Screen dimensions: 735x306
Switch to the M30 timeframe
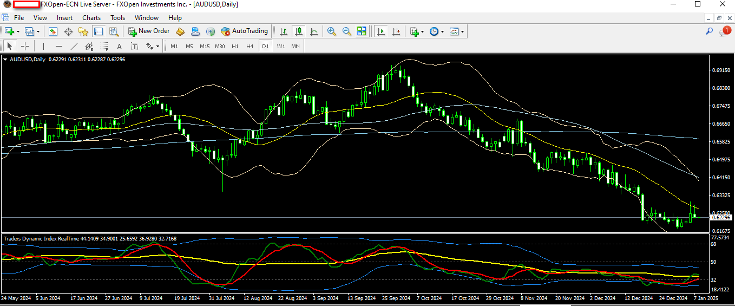[x=220, y=46]
